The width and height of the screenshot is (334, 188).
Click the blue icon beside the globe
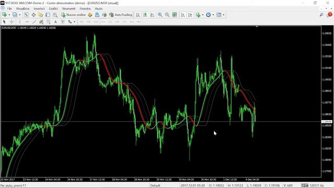pos(97,15)
